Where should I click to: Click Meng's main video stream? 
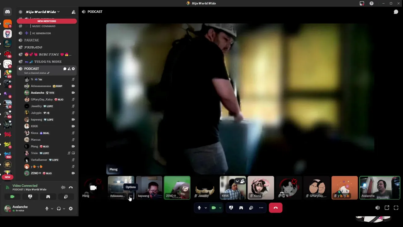pyautogui.click(x=240, y=99)
